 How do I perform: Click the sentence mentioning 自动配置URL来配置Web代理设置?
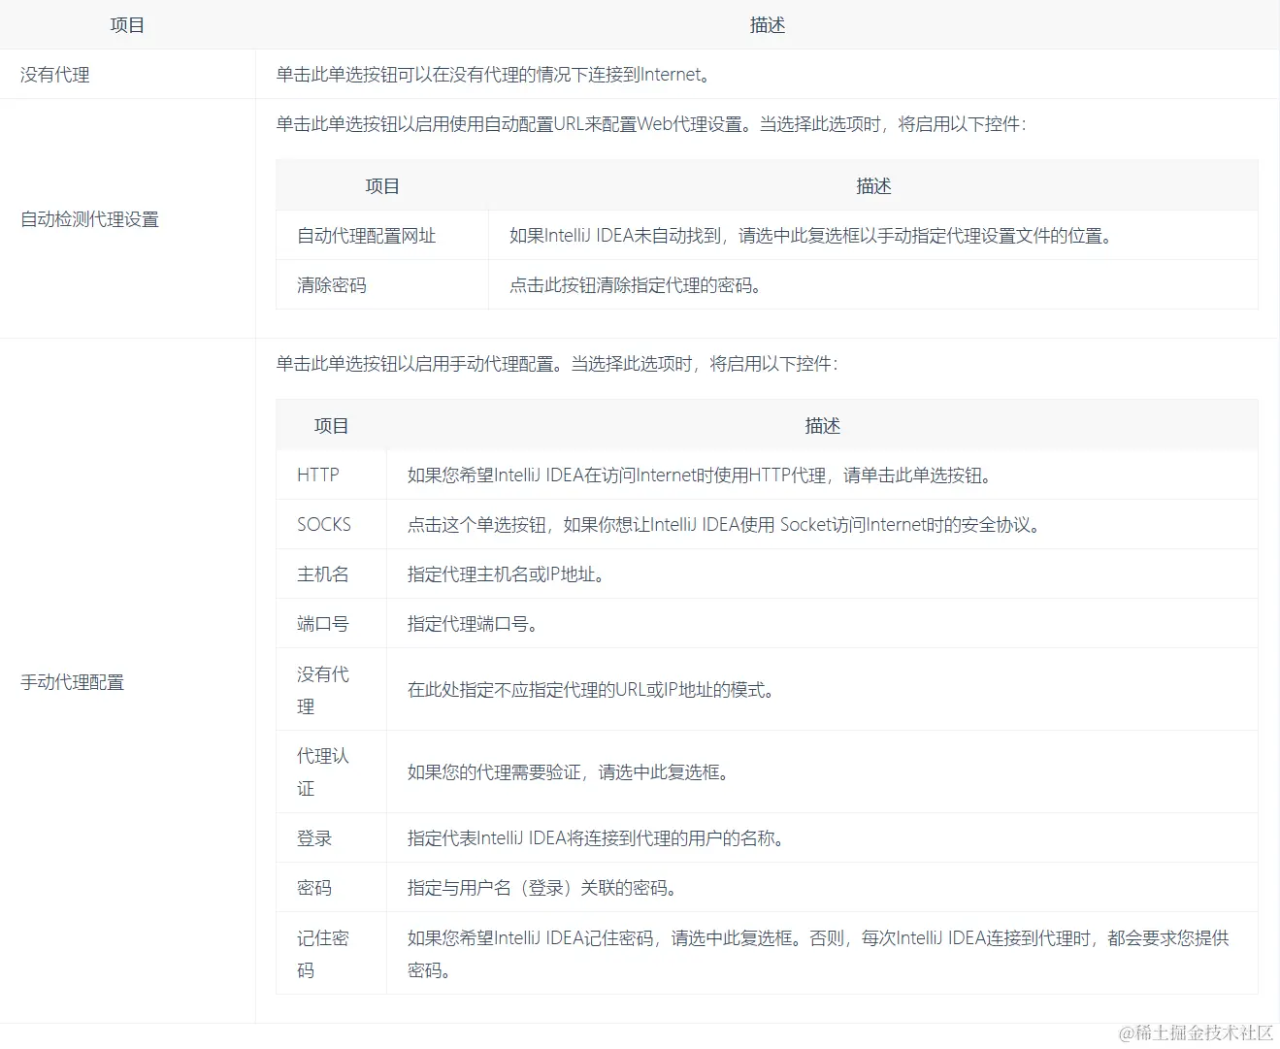pyautogui.click(x=651, y=124)
